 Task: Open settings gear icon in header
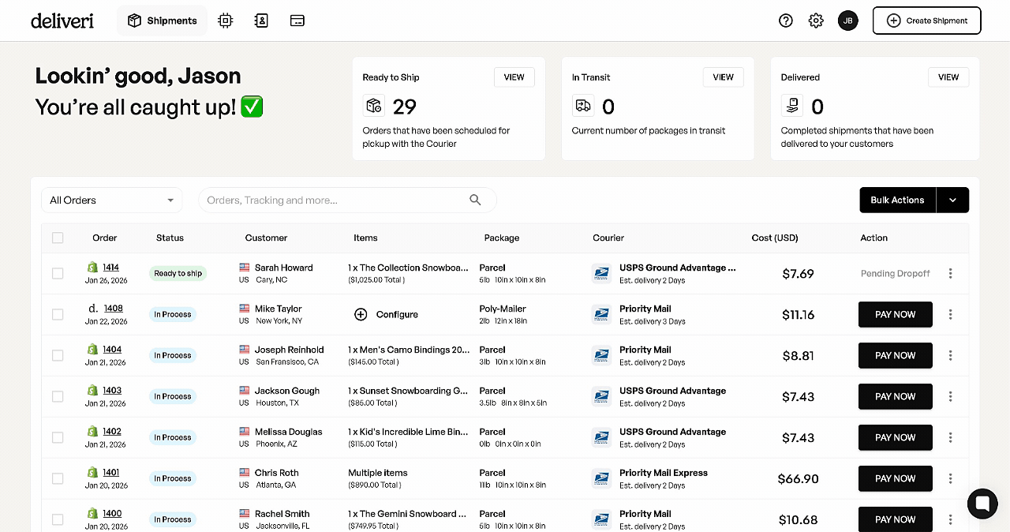pos(816,21)
